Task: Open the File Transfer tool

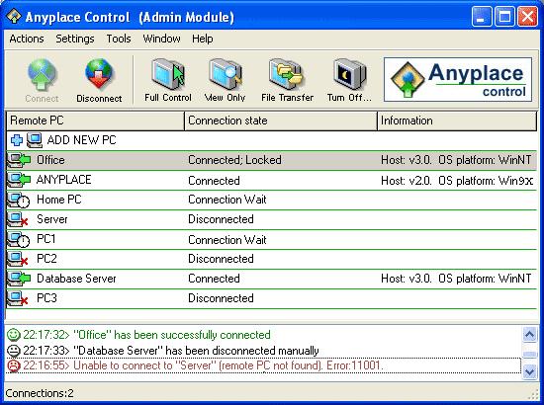Action: tap(287, 74)
